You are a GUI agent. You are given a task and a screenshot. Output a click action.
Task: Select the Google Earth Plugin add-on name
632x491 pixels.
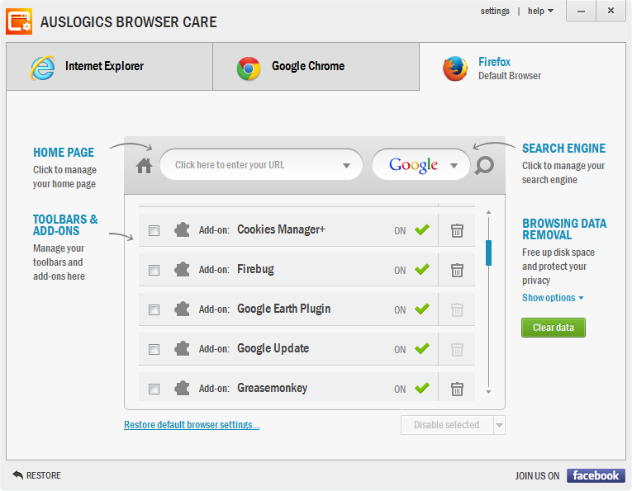(x=283, y=309)
